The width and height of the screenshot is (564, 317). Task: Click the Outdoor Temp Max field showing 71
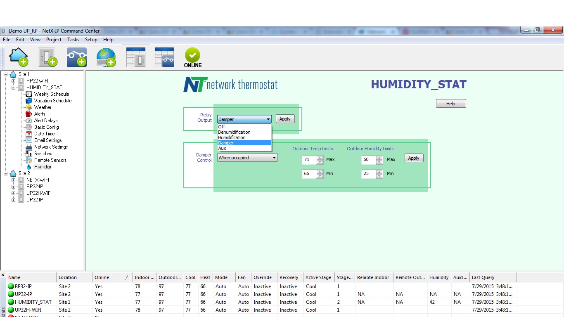pos(309,159)
